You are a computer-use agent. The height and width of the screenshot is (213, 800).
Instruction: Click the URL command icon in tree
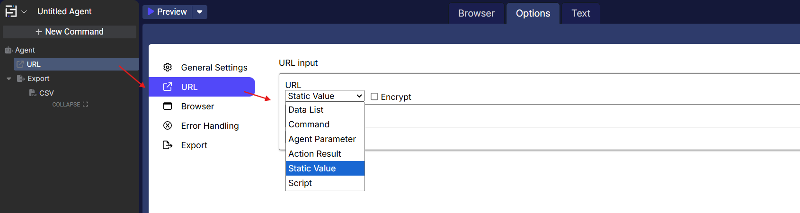pos(20,64)
